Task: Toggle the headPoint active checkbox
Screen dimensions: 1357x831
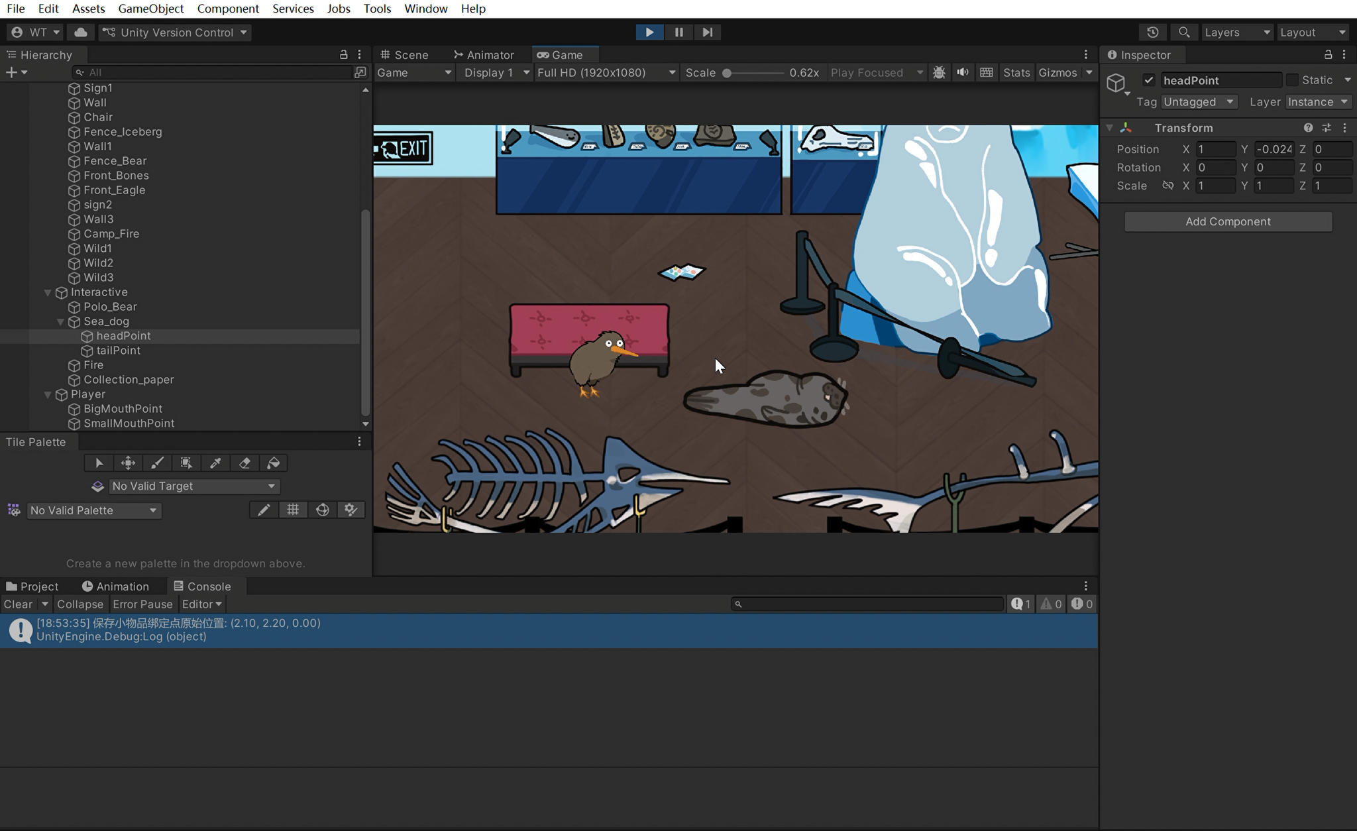Action: [1148, 80]
